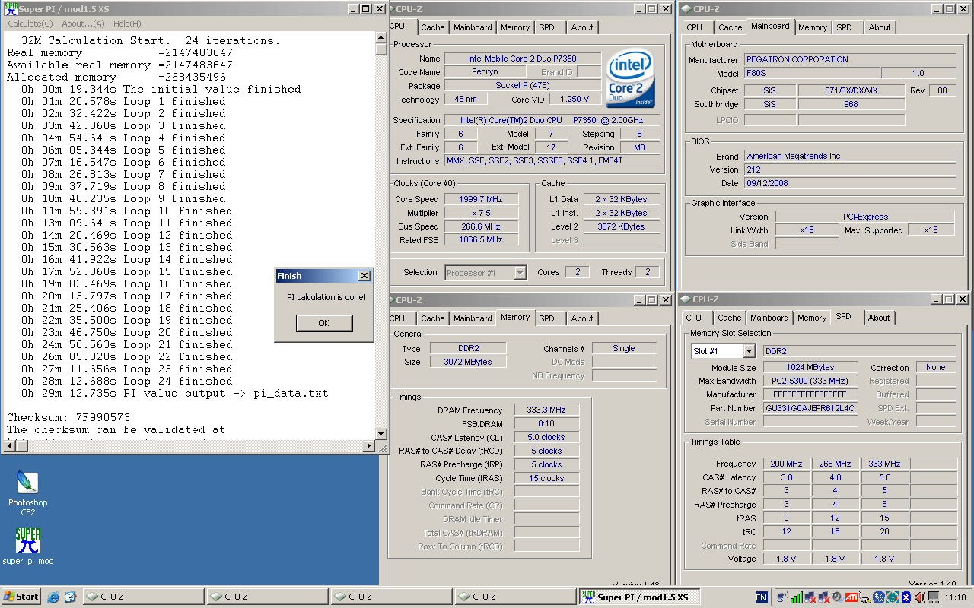Click the Intel Core 2 Duo logo

click(630, 79)
